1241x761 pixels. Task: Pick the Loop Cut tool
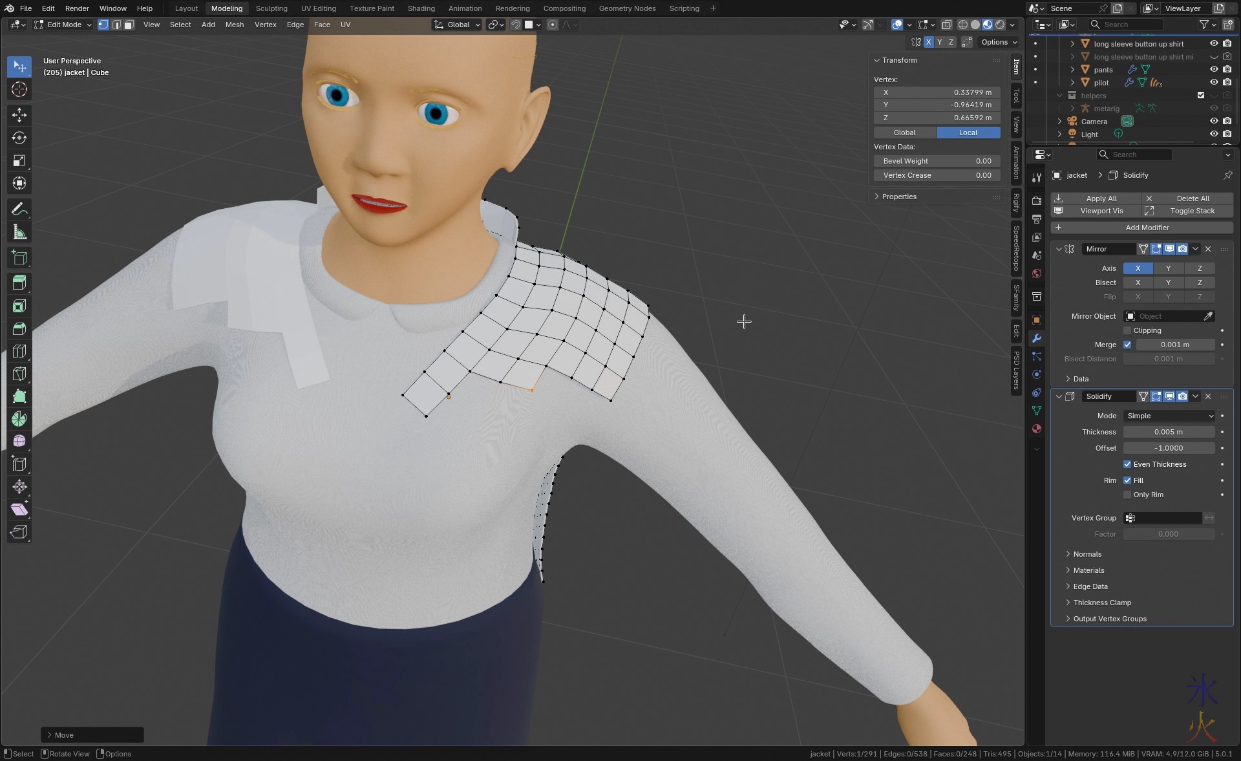19,351
